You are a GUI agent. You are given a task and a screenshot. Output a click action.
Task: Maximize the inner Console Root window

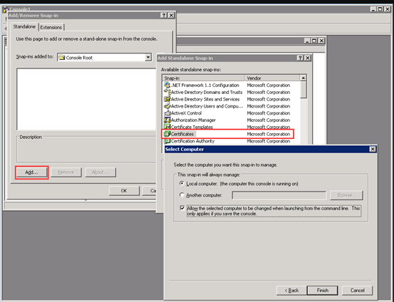click(314, 41)
